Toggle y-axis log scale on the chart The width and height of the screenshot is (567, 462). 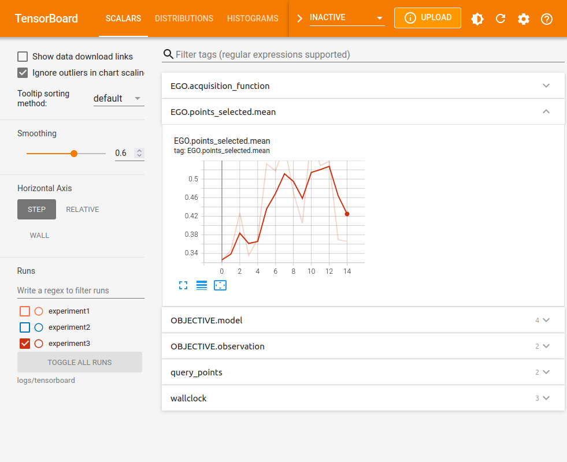tap(202, 285)
